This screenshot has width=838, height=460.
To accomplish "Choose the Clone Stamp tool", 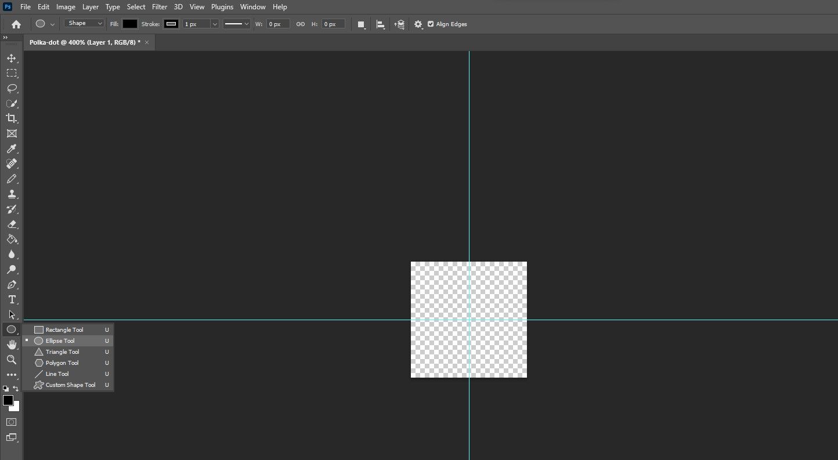I will coord(12,194).
